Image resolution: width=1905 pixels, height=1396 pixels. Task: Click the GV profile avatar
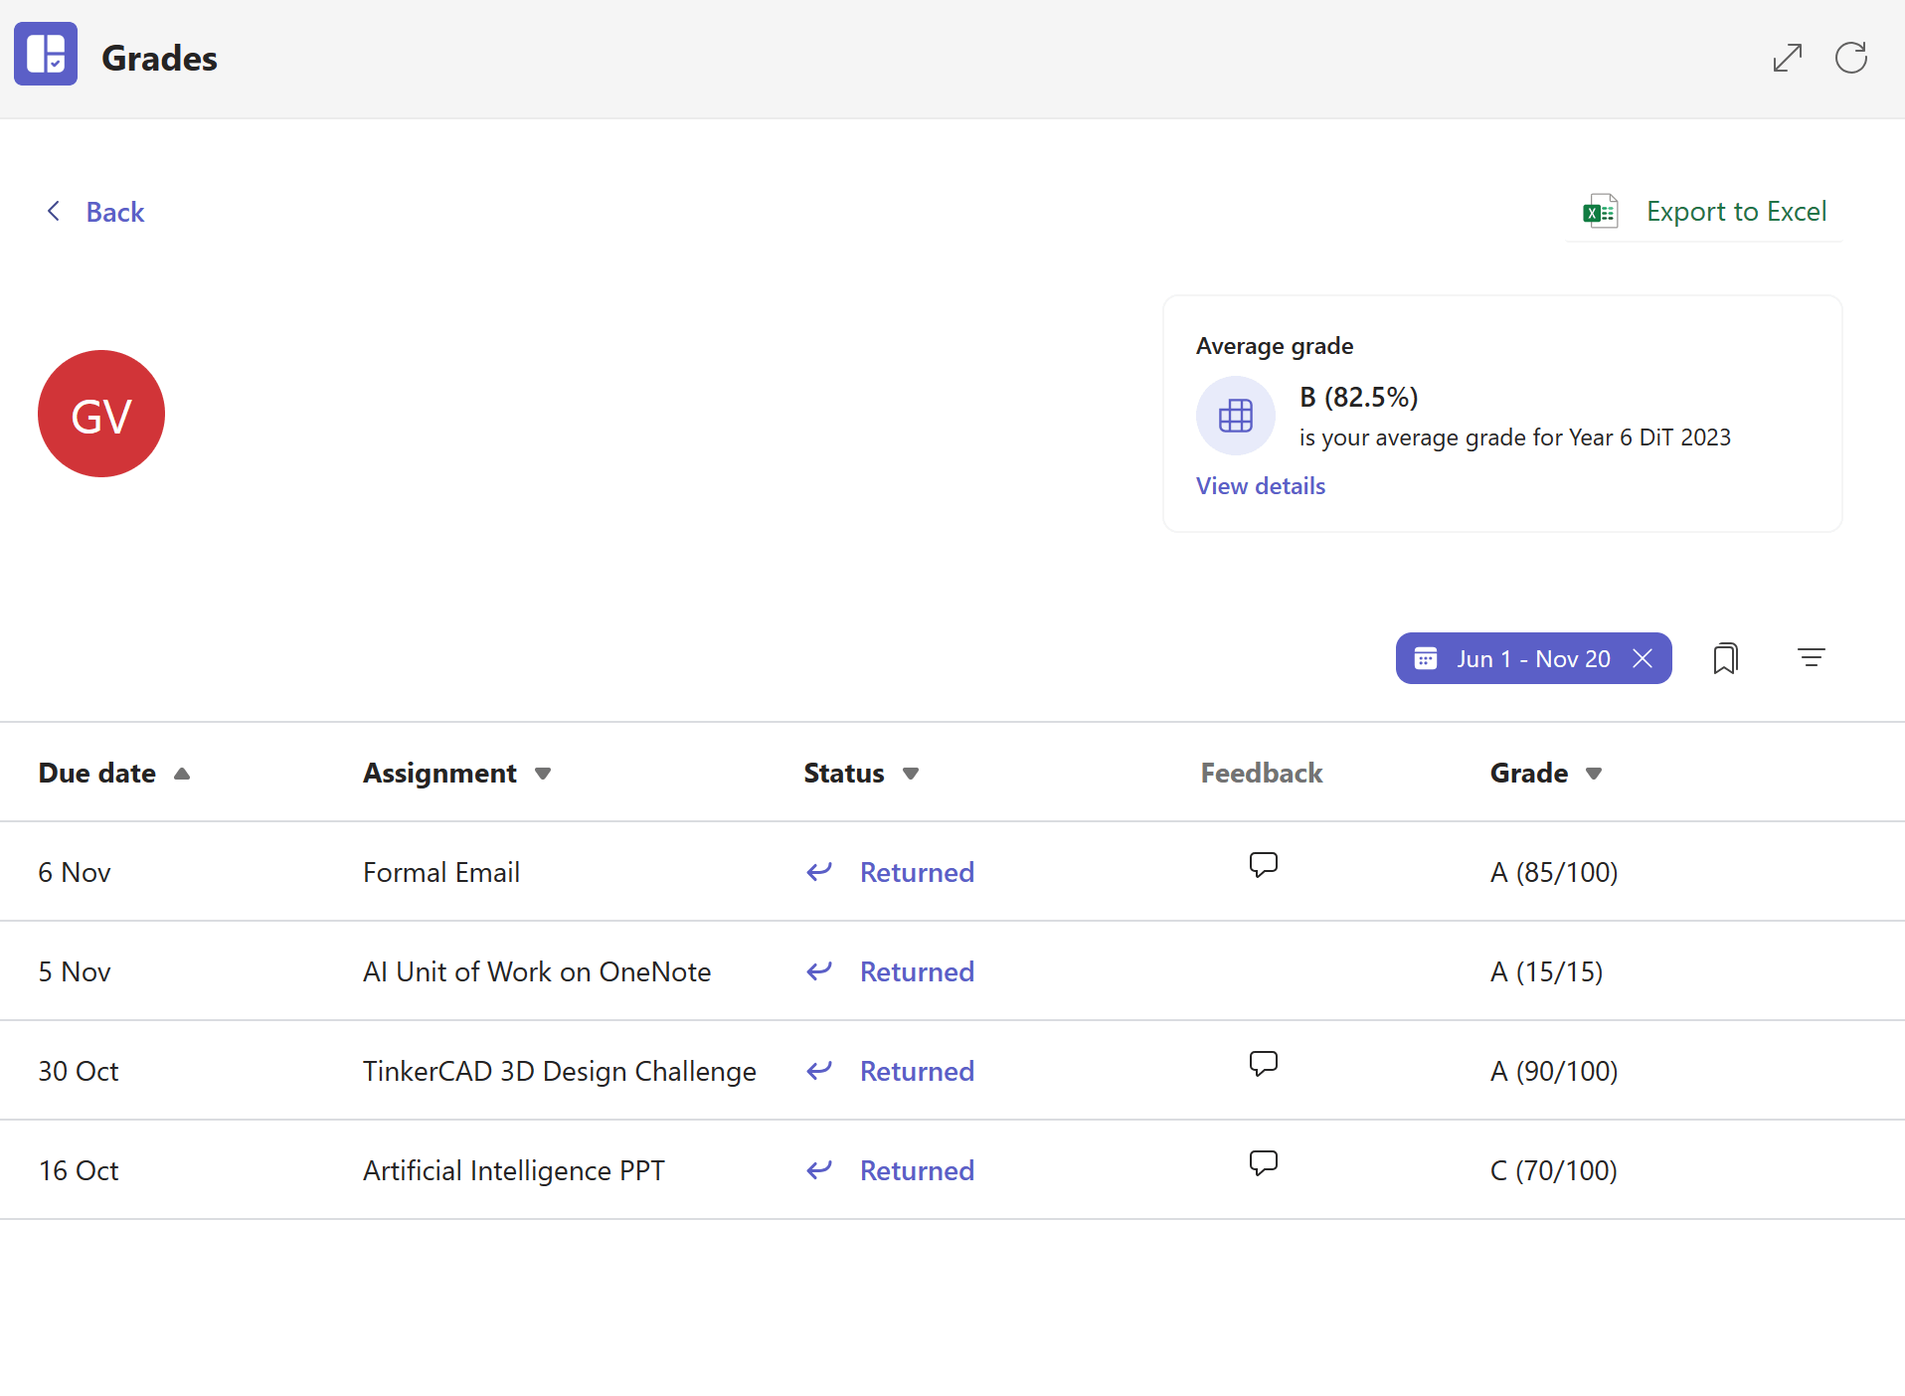[x=101, y=414]
